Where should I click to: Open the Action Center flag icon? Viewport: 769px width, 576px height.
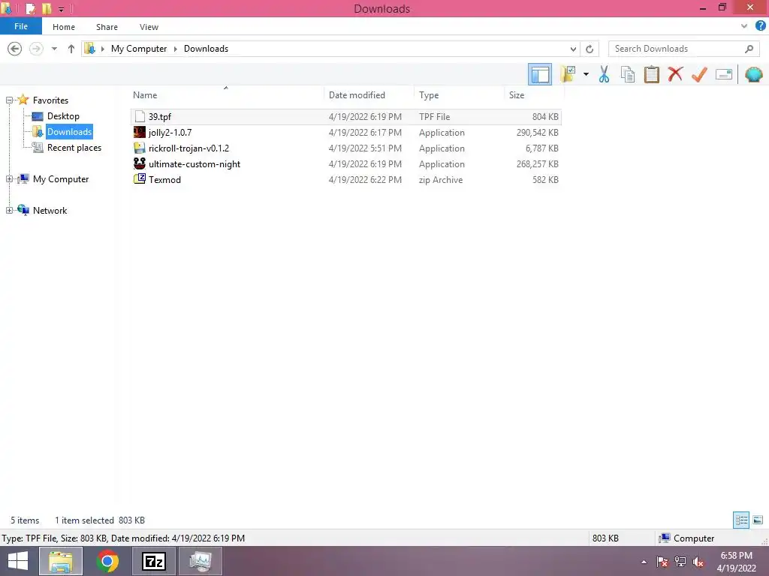662,562
